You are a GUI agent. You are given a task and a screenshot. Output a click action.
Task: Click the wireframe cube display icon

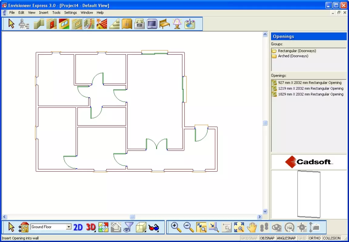point(141,227)
